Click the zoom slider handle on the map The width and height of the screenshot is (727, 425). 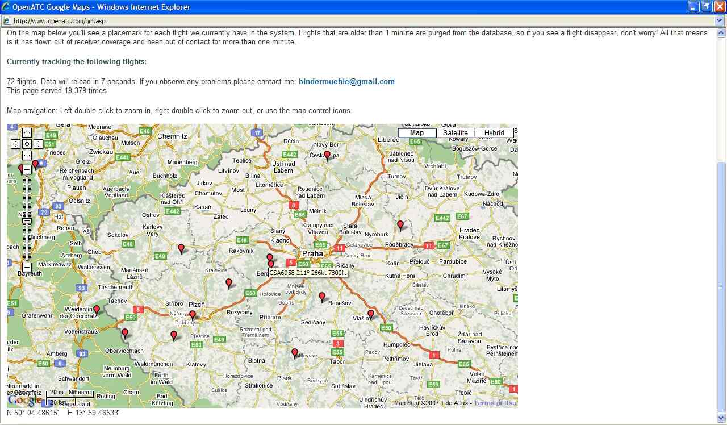[x=27, y=221]
